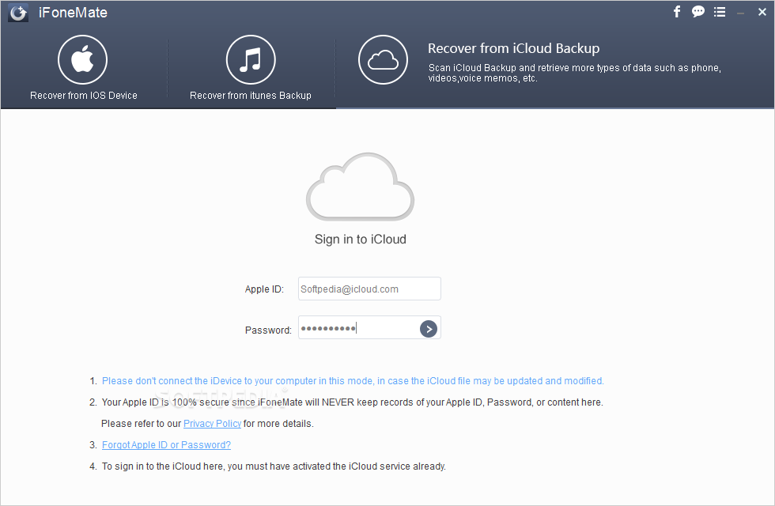The height and width of the screenshot is (506, 775).
Task: Open the feedback chat bubble icon
Action: 697,11
